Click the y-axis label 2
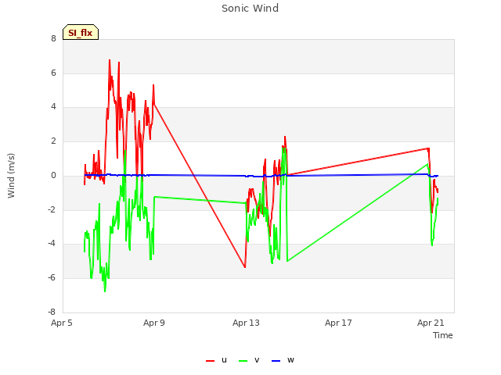Screen dimensions: 501x375 click(x=53, y=141)
